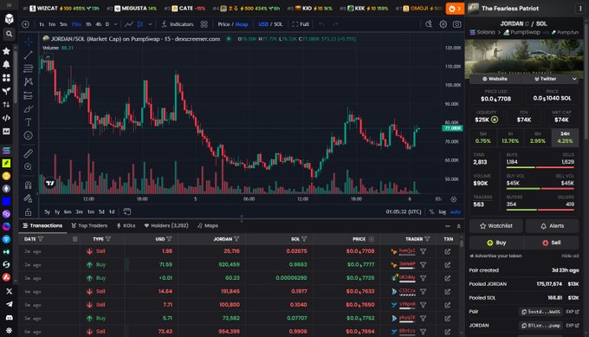The height and width of the screenshot is (337, 589).
Task: Switch chart to SOL denomination
Action: [x=278, y=24]
